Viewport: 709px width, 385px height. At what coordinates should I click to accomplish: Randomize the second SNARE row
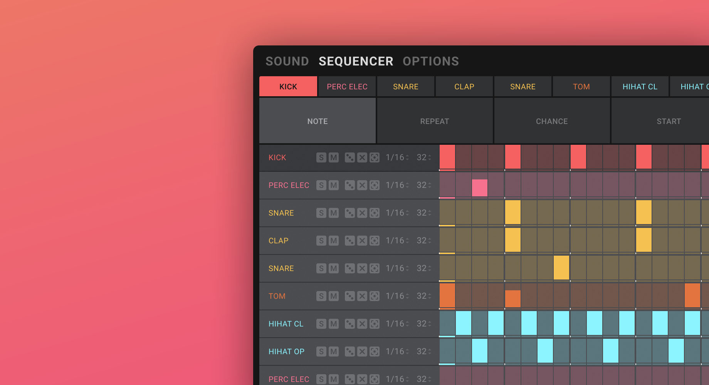pos(350,268)
